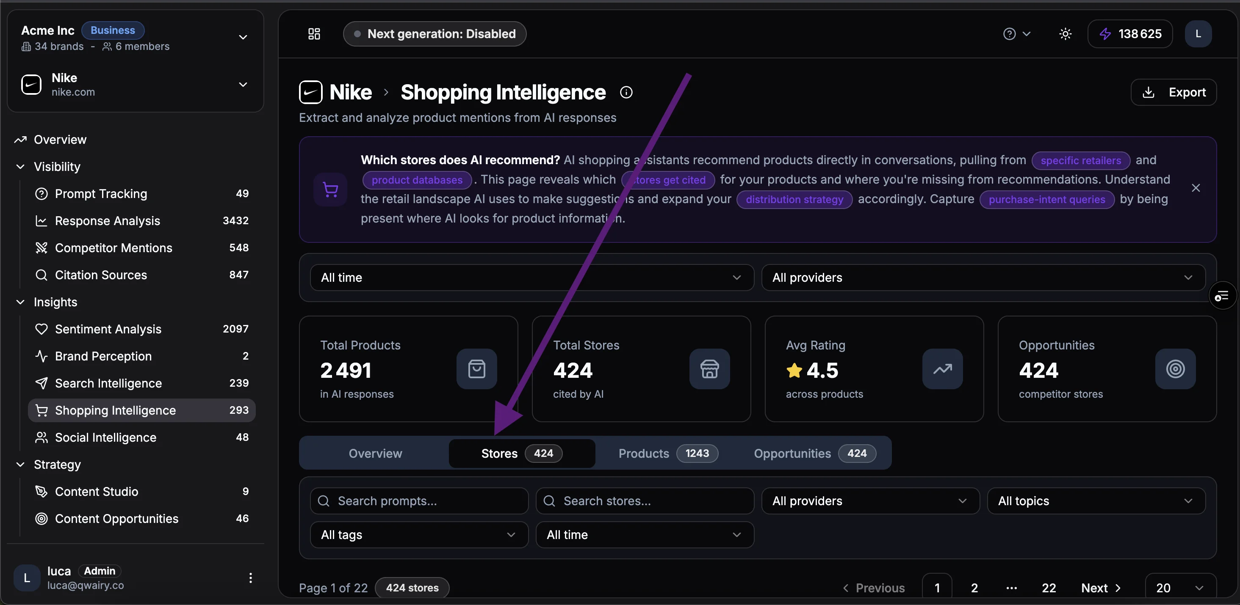This screenshot has height=605, width=1240.
Task: Click the filter icon on the right edge
Action: 1222,295
